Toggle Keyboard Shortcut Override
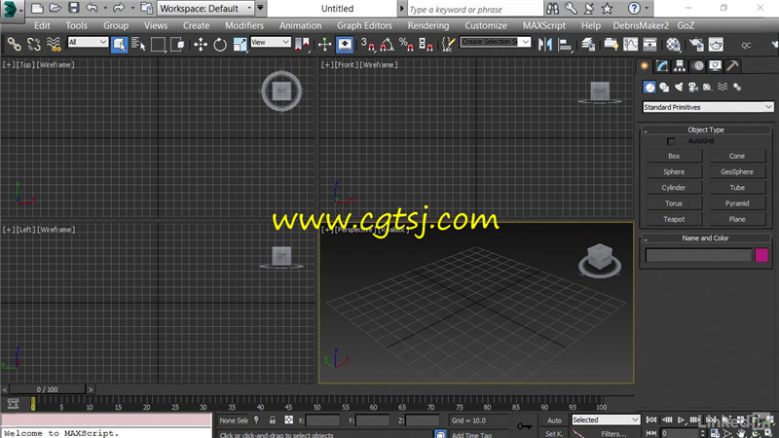Image resolution: width=779 pixels, height=438 pixels. pos(345,45)
